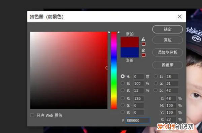
Task: Click the hue slider left arrow handle
Action: pos(109,32)
